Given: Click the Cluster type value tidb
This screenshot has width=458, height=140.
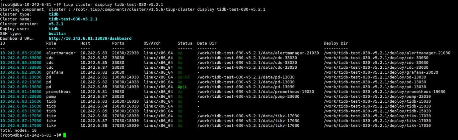Looking at the screenshot, I should (x=53, y=14).
